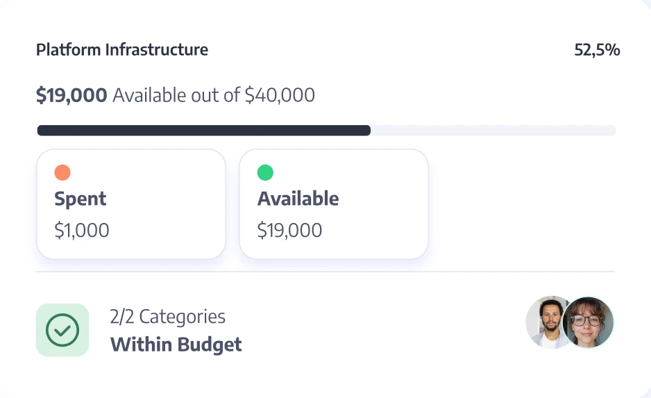Click the $1,000 spent amount

[x=82, y=231]
